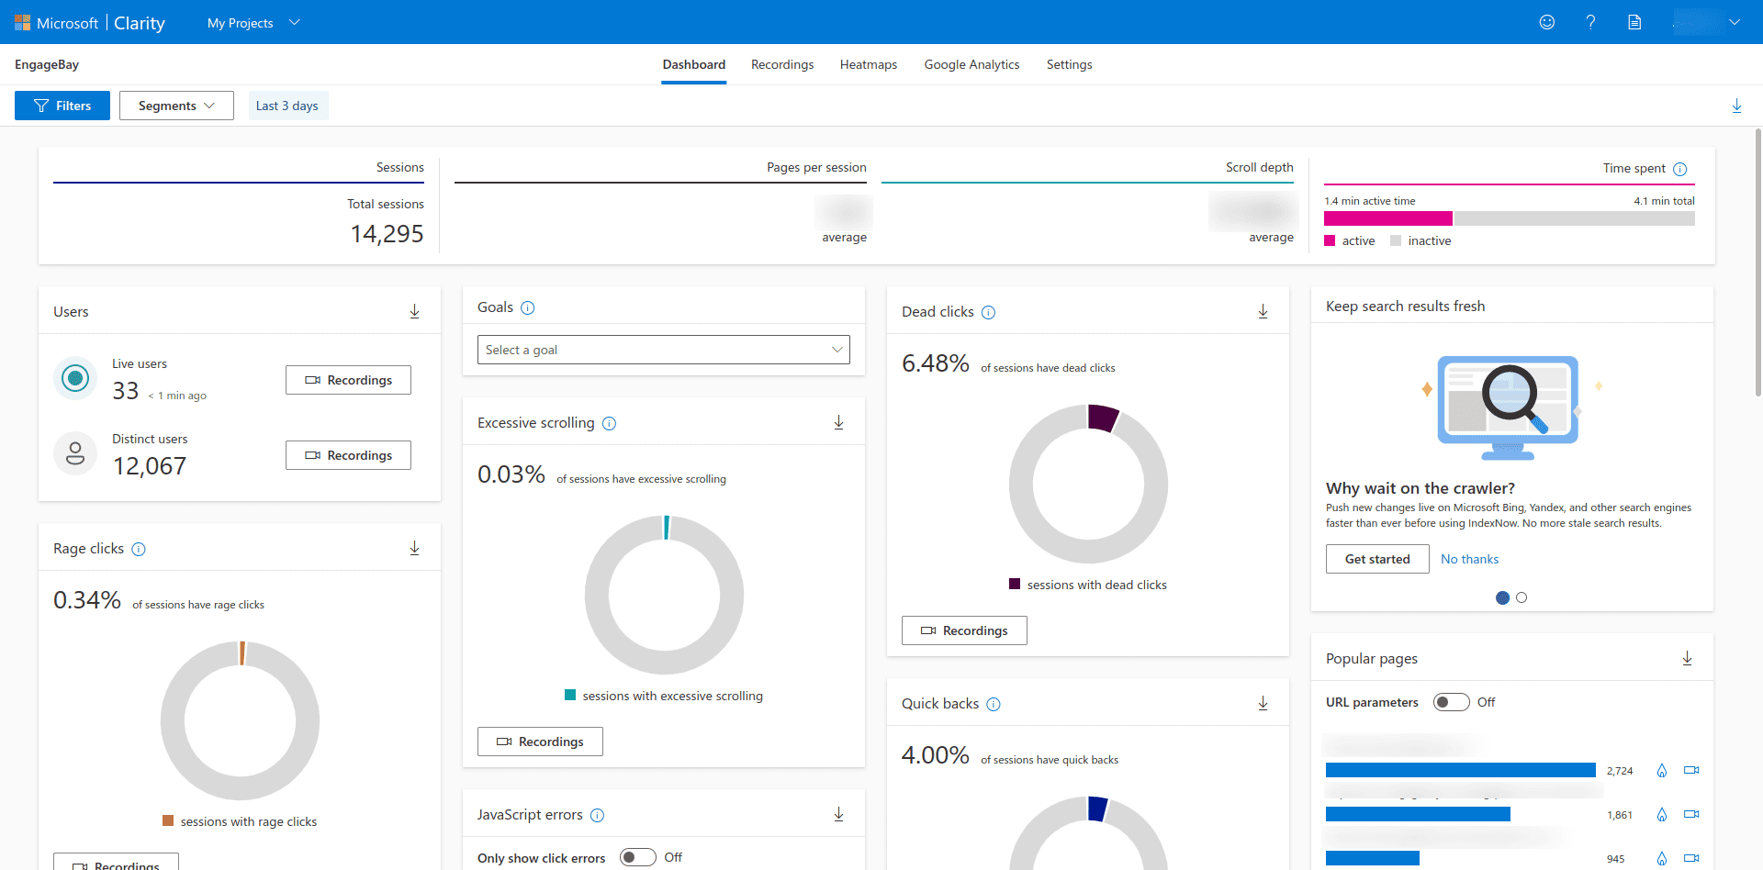1763x870 pixels.
Task: Show info for Excessive scrolling
Action: (609, 424)
